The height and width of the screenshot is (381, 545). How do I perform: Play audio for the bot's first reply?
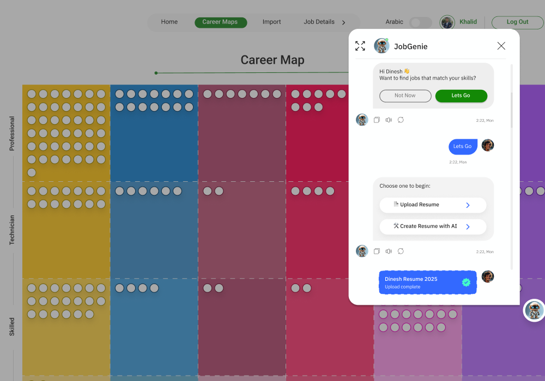389,120
